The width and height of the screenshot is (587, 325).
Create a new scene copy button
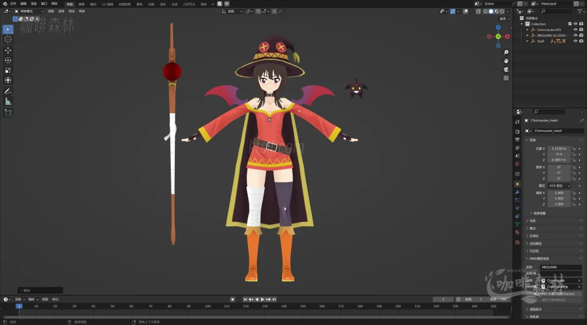pos(520,4)
